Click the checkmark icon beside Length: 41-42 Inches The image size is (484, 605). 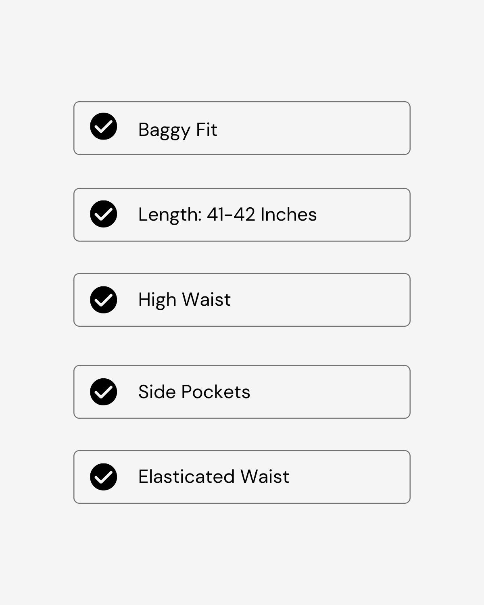click(x=104, y=214)
